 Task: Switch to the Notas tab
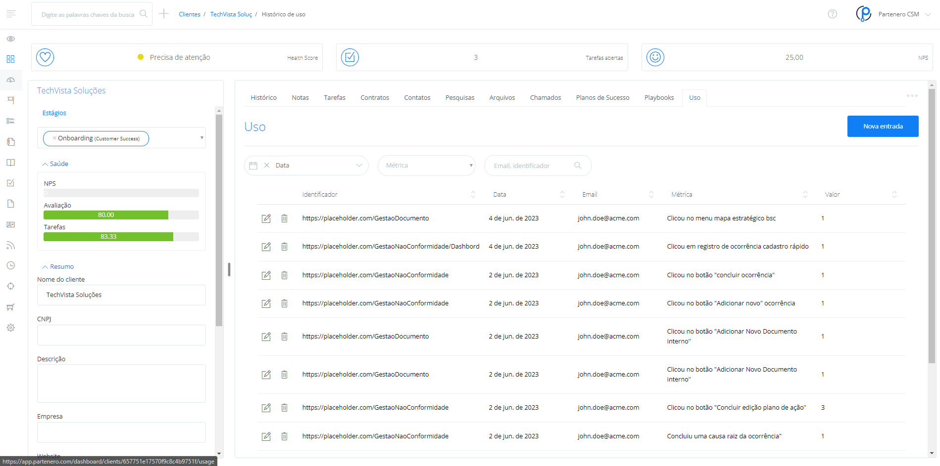[300, 98]
